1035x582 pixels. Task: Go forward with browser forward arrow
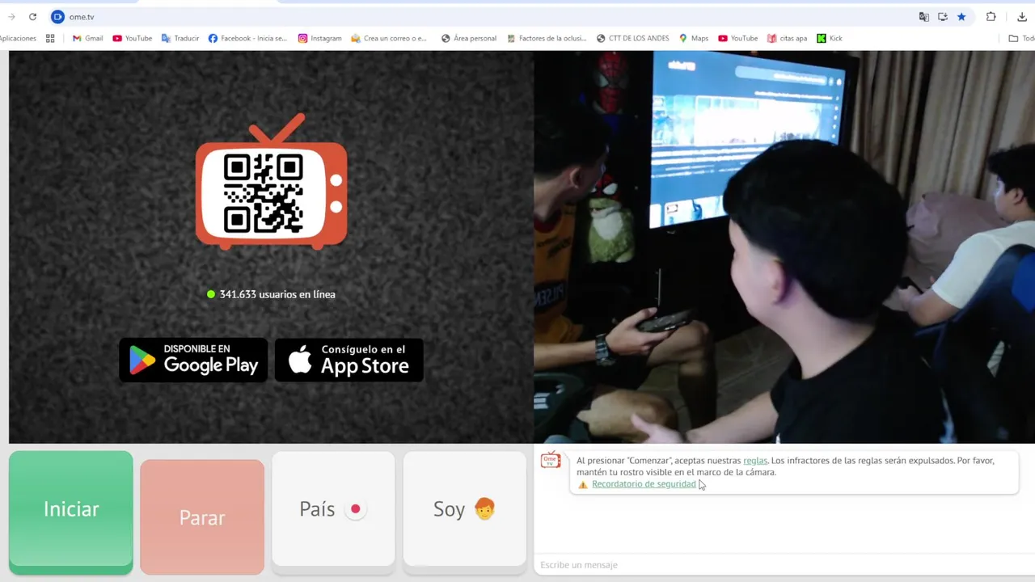[11, 17]
